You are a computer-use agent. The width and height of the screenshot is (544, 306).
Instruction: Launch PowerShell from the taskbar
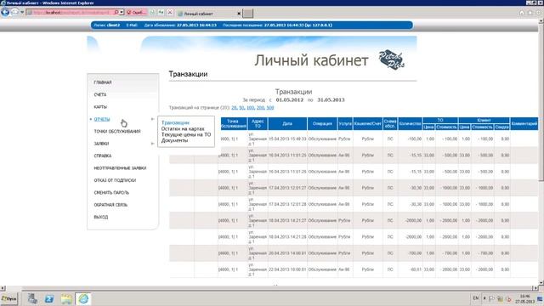49,298
